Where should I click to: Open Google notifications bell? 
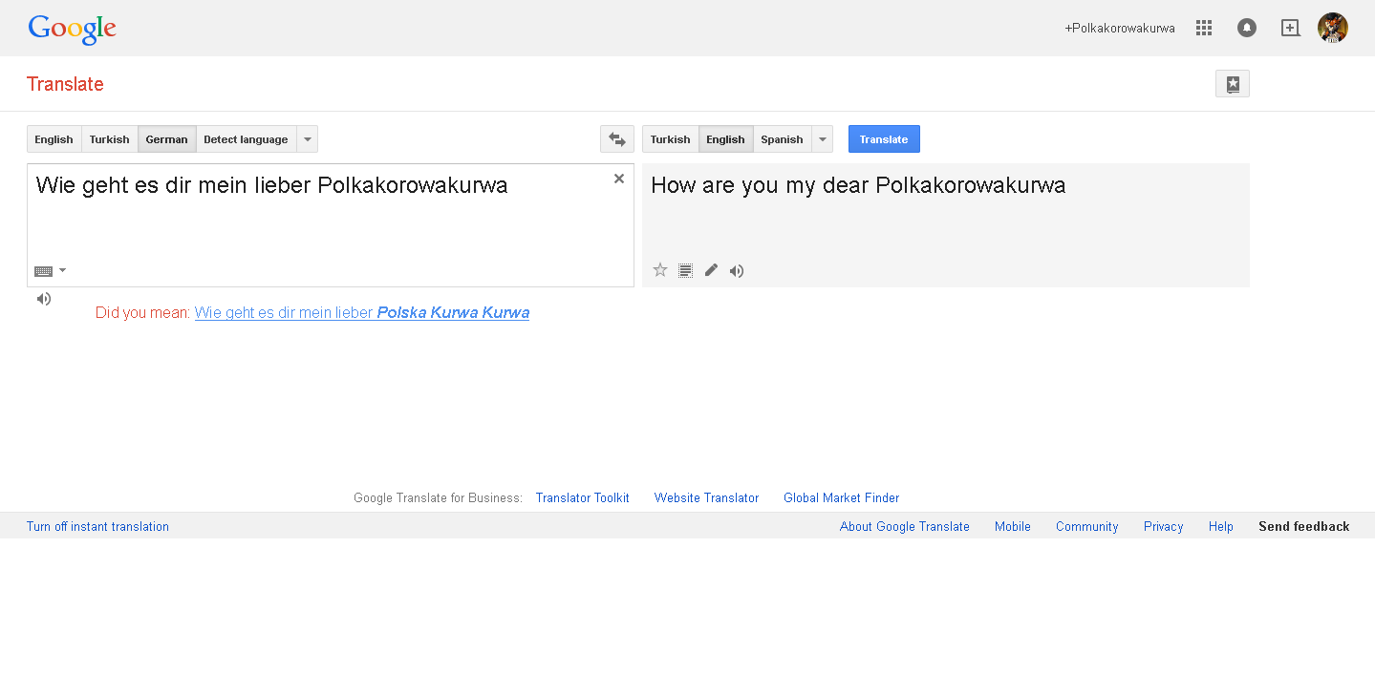[1247, 29]
